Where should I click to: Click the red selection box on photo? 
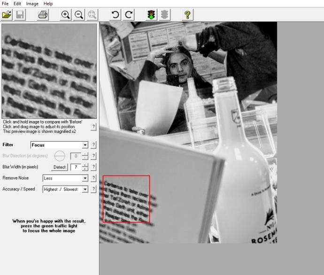click(126, 199)
